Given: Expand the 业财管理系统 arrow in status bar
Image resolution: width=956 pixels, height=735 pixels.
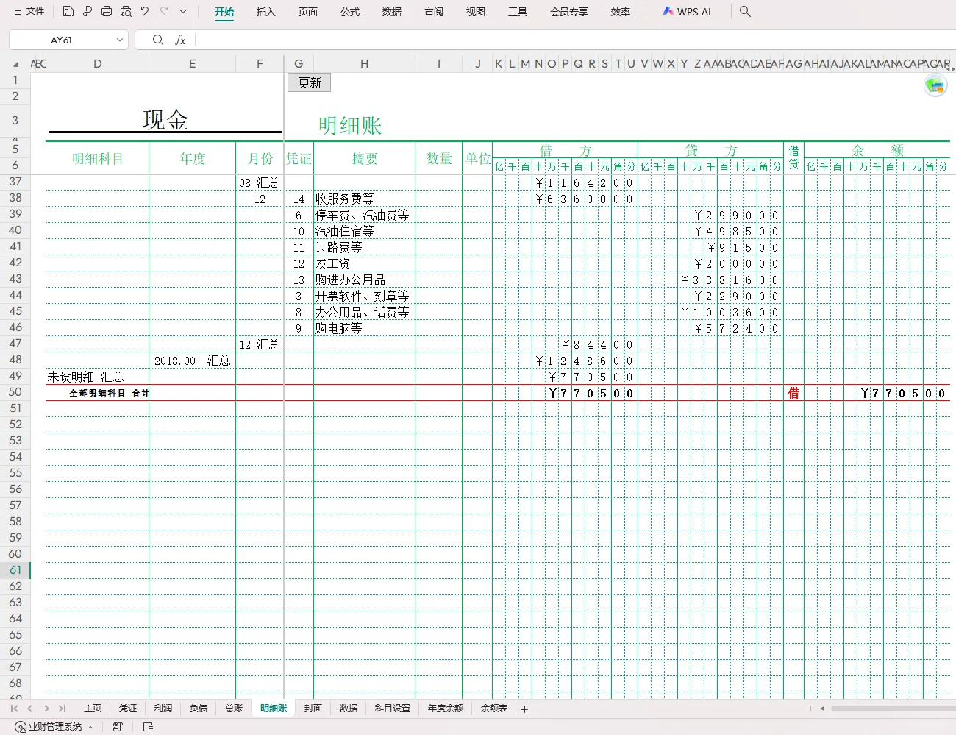Looking at the screenshot, I should click(x=90, y=727).
